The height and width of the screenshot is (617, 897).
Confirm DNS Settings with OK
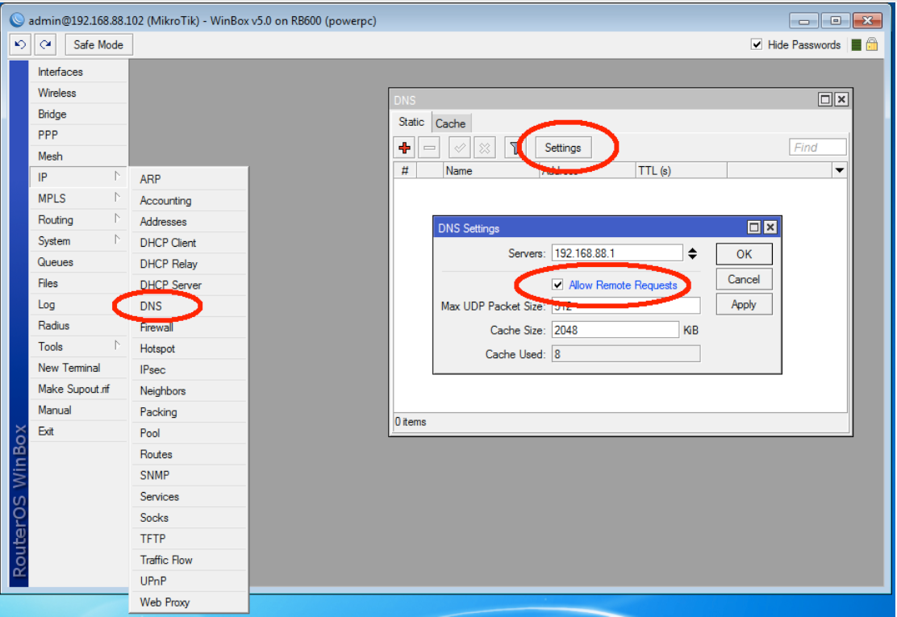pos(745,254)
